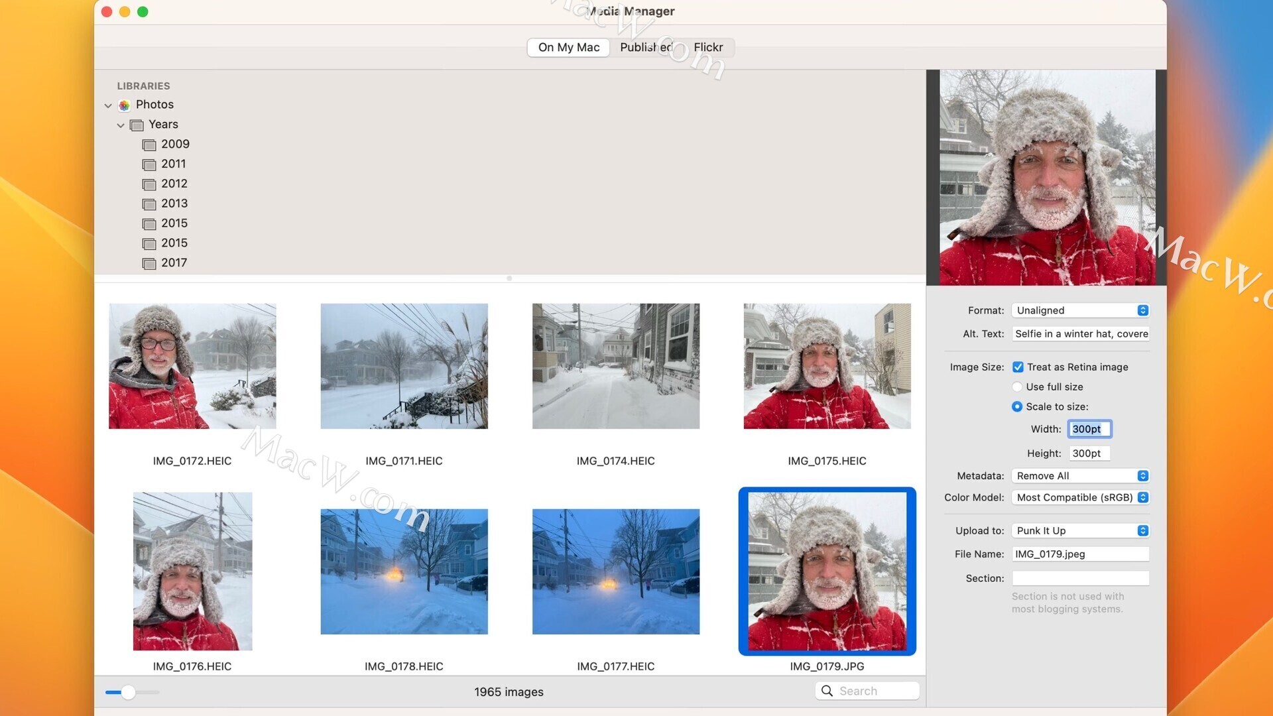The width and height of the screenshot is (1273, 716).
Task: Enable Treat as Retina image checkbox
Action: 1017,367
